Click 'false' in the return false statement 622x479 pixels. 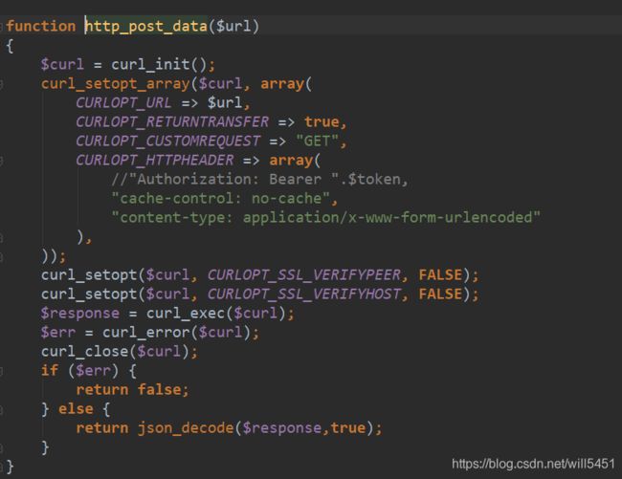pyautogui.click(x=159, y=389)
